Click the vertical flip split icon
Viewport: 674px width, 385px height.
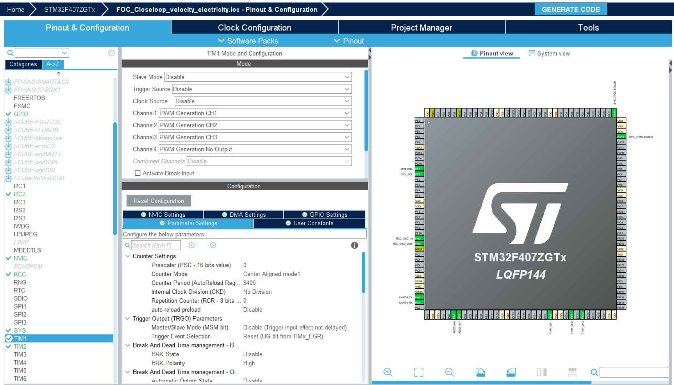[x=542, y=373]
